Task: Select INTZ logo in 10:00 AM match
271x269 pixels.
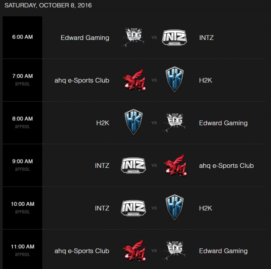Action: click(133, 208)
